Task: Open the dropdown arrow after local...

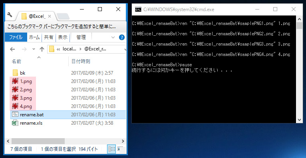Action: 80,49
